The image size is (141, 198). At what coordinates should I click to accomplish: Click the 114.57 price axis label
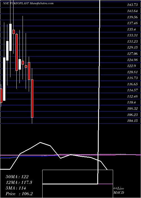[x=133, y=91]
